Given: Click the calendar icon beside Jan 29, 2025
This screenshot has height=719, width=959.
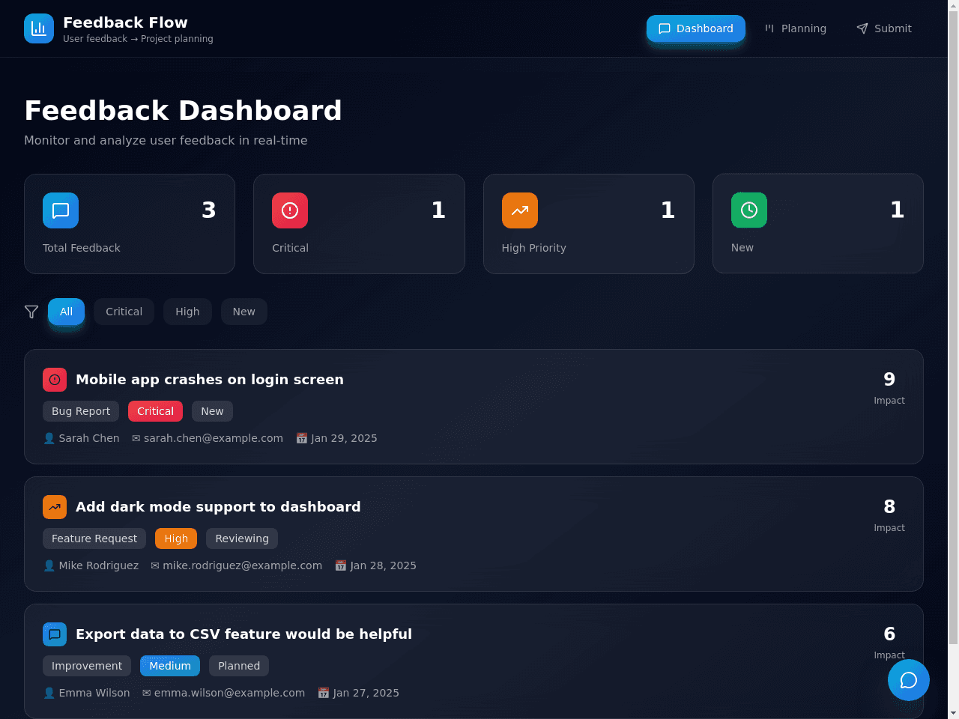Looking at the screenshot, I should (x=302, y=438).
